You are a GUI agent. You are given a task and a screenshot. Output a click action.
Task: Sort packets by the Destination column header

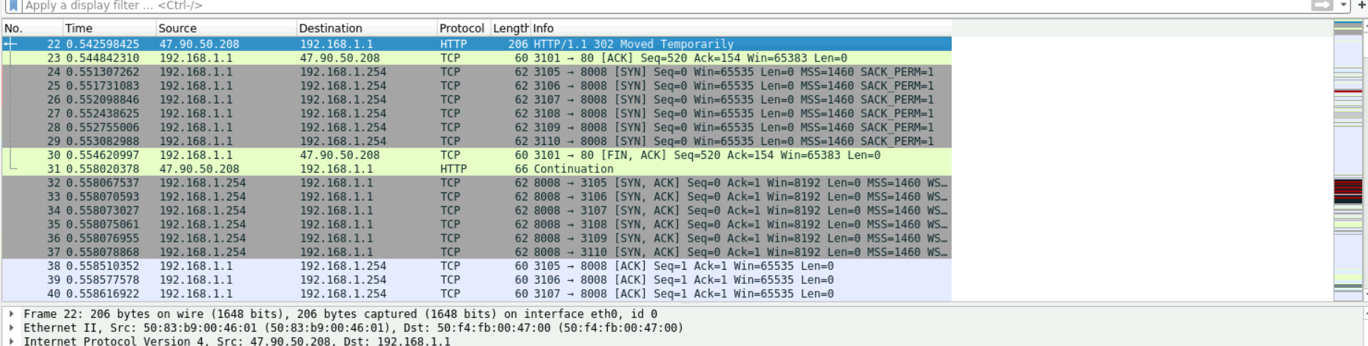pos(366,28)
